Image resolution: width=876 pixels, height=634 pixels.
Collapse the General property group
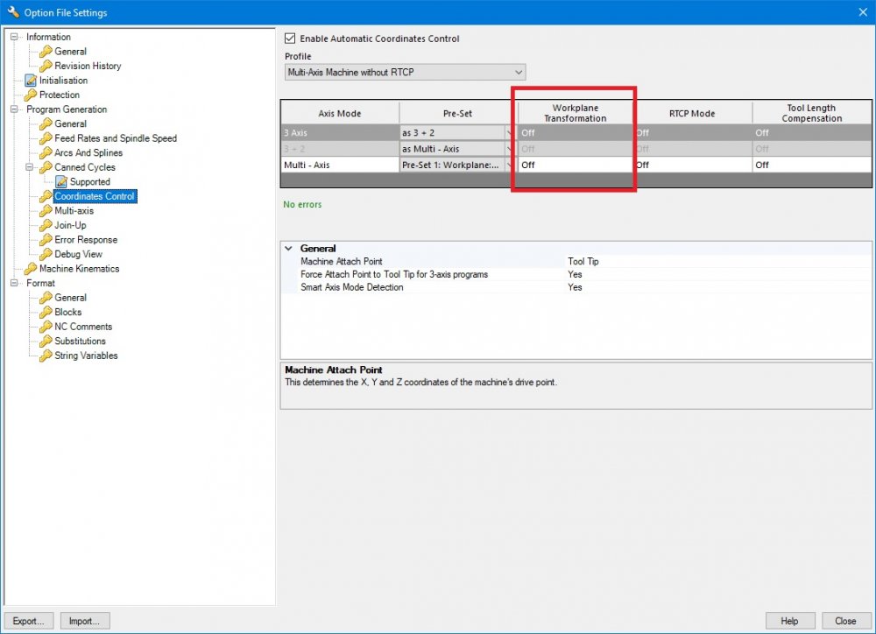coord(290,249)
